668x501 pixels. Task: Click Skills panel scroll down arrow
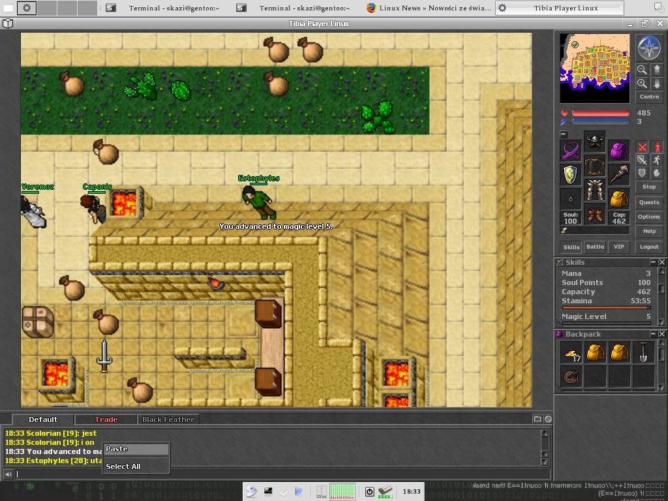[661, 322]
